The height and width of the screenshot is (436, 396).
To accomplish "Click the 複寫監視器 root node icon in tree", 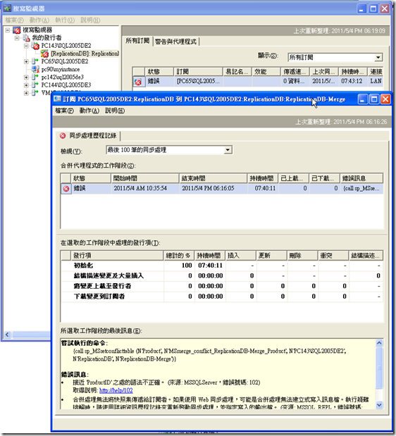I will pos(17,30).
